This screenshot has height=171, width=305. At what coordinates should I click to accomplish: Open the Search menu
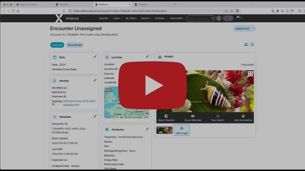point(146,18)
